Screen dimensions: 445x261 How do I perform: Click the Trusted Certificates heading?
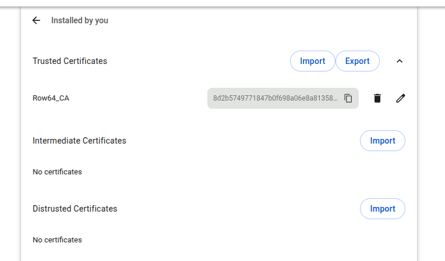tap(70, 61)
